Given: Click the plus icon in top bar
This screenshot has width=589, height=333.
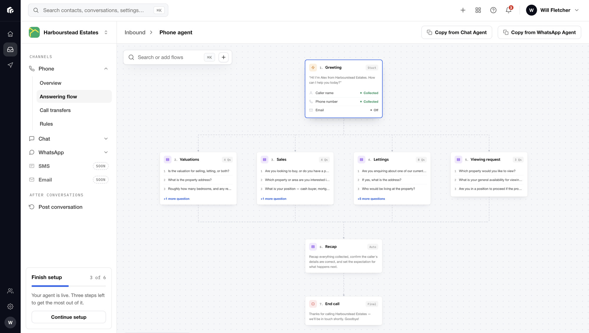Looking at the screenshot, I should (x=463, y=10).
